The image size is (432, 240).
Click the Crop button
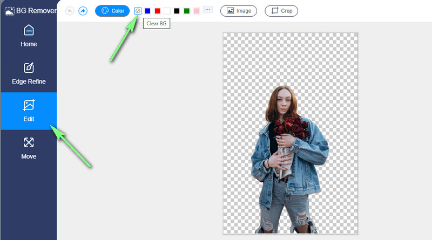(x=281, y=11)
